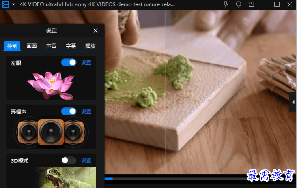Open 设置 link for 环绕声
The width and height of the screenshot is (297, 188).
(x=86, y=111)
